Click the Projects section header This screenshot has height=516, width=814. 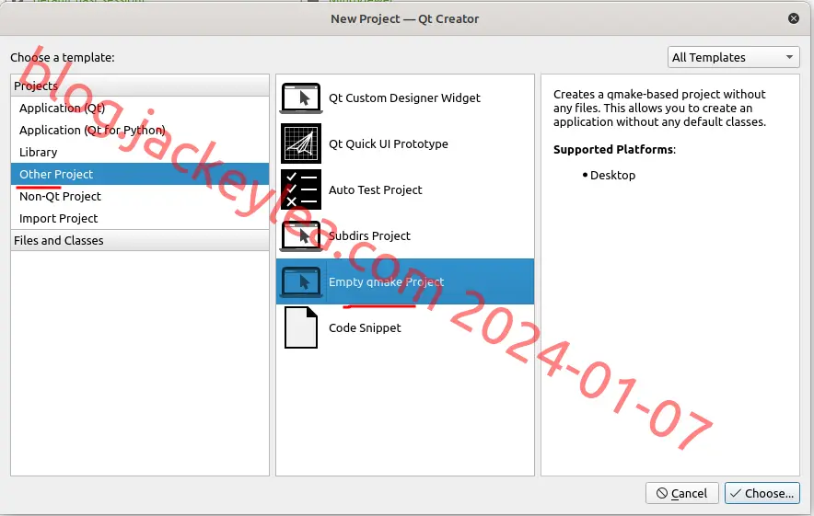click(140, 86)
